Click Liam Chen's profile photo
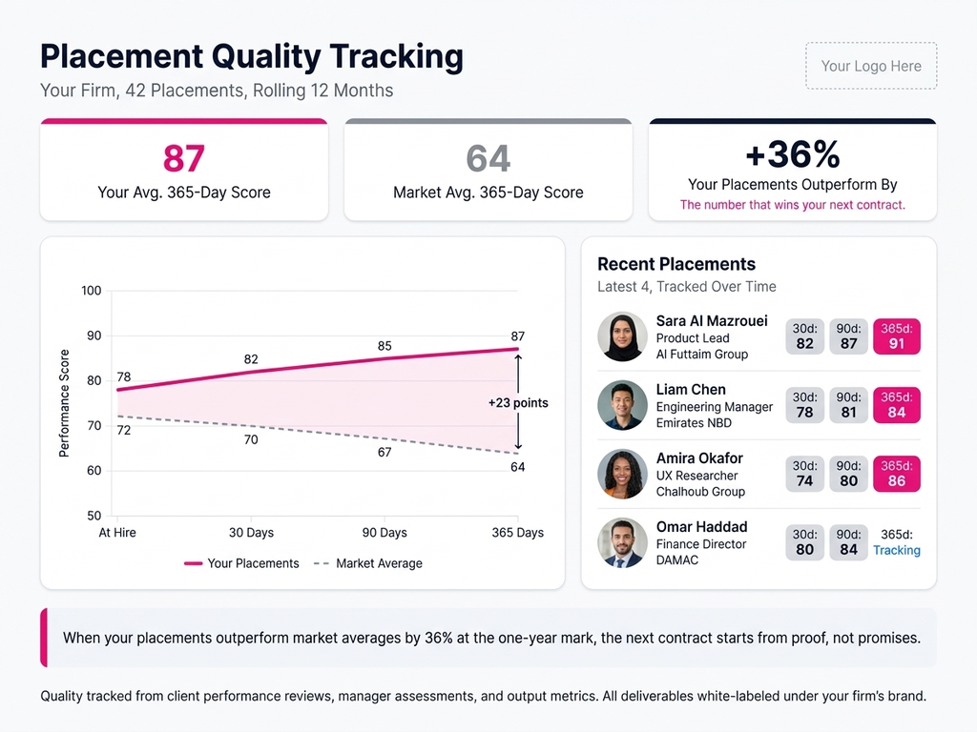Image resolution: width=977 pixels, height=732 pixels. pos(622,405)
